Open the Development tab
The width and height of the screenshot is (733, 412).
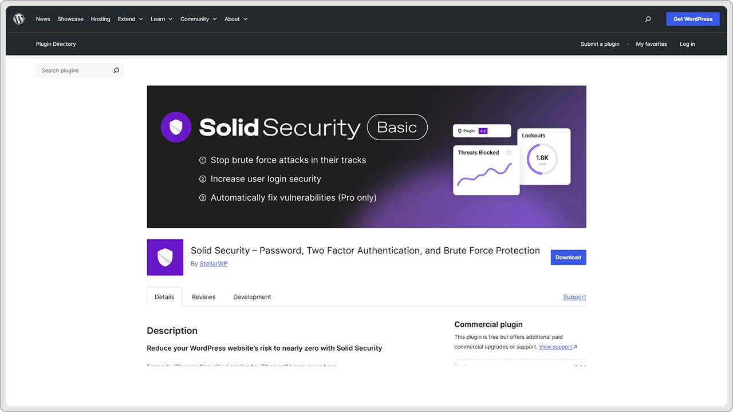pyautogui.click(x=252, y=296)
